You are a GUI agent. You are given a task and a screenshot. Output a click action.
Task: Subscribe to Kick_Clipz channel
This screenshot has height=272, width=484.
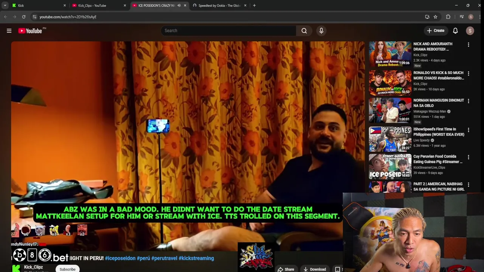[67, 269]
